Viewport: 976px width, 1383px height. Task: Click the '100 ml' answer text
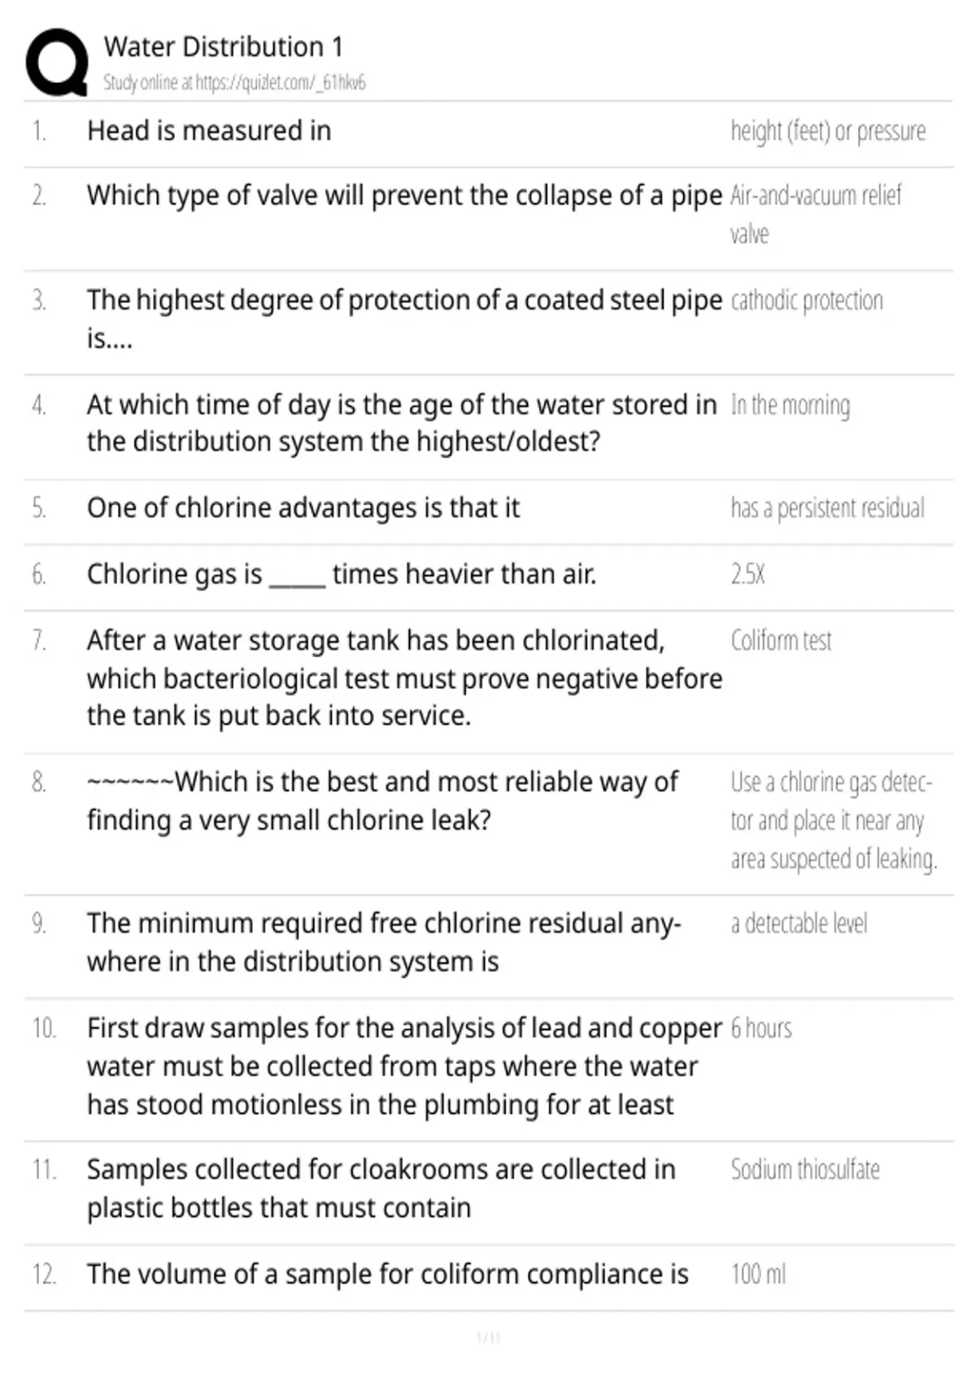(x=758, y=1274)
